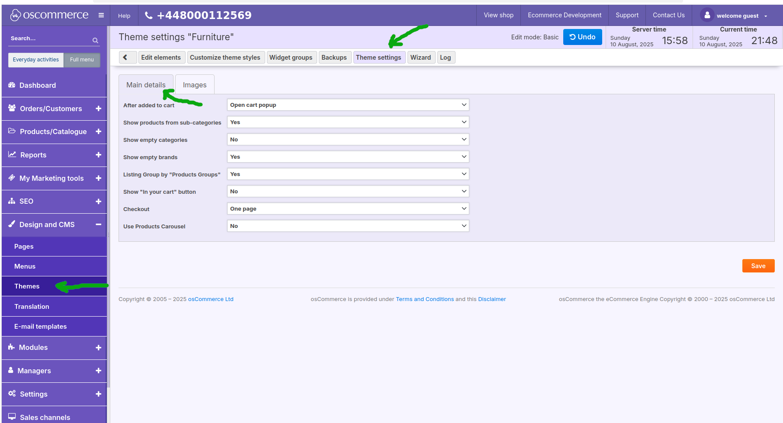The width and height of the screenshot is (783, 423).
Task: Switch to Everyday activities menu mode
Action: click(x=36, y=60)
